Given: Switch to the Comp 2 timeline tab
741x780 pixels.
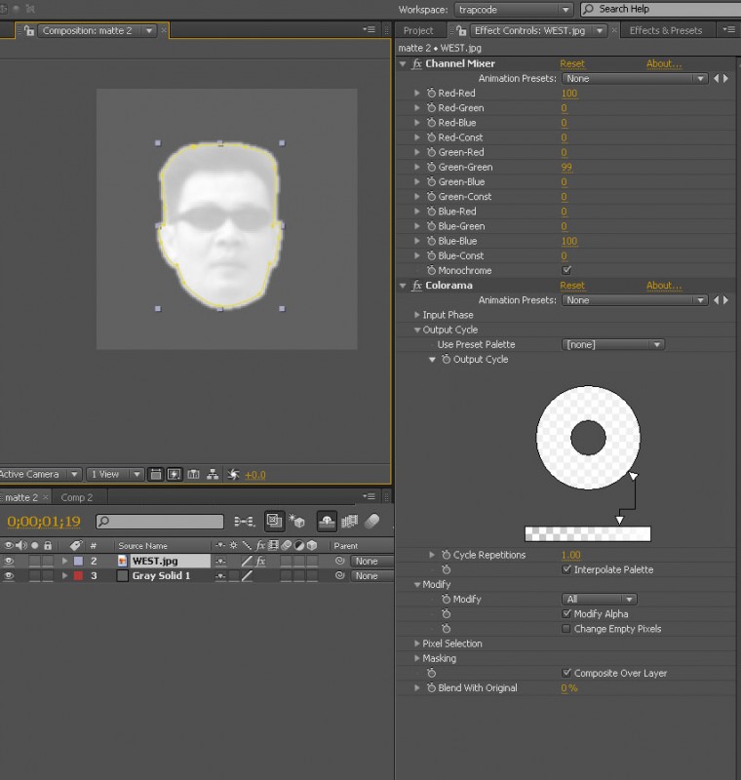Looking at the screenshot, I should 77,497.
